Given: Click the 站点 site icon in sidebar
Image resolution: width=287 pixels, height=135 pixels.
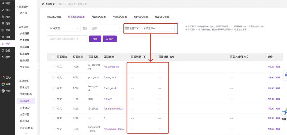Looking at the screenshot, I should 3,10.
